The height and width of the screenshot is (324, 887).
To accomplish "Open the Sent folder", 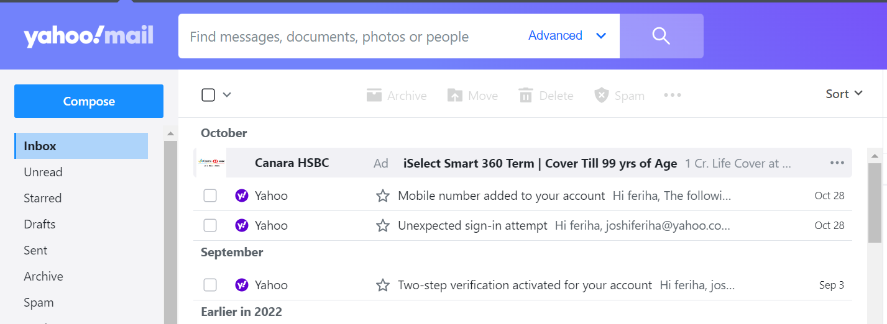I will pyautogui.click(x=81, y=250).
